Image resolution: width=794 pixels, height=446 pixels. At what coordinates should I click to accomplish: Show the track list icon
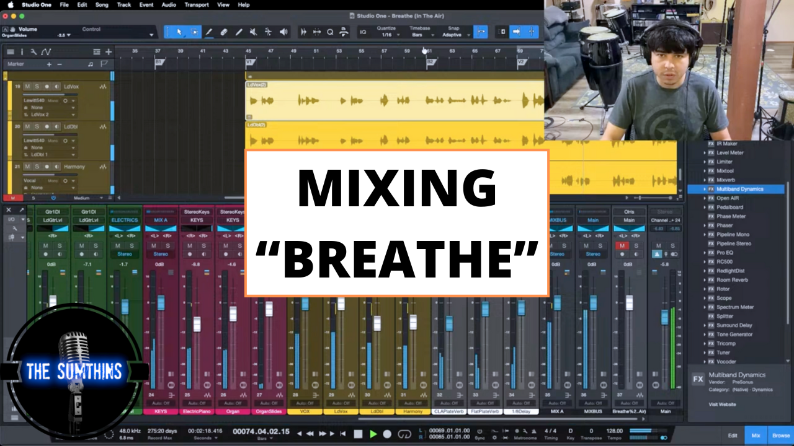point(10,52)
